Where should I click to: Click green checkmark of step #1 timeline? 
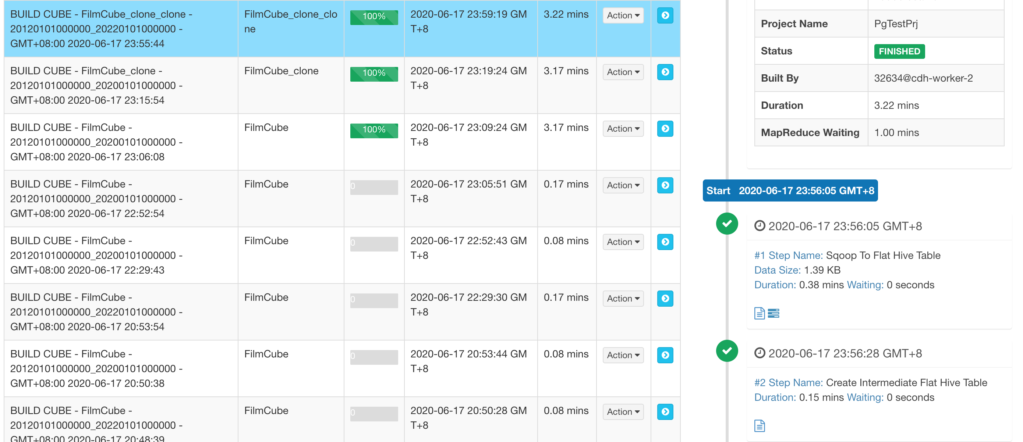727,224
